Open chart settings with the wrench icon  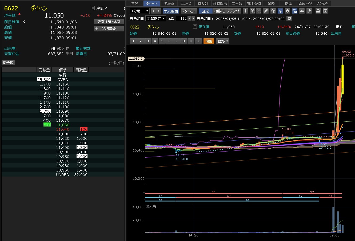pos(309,11)
